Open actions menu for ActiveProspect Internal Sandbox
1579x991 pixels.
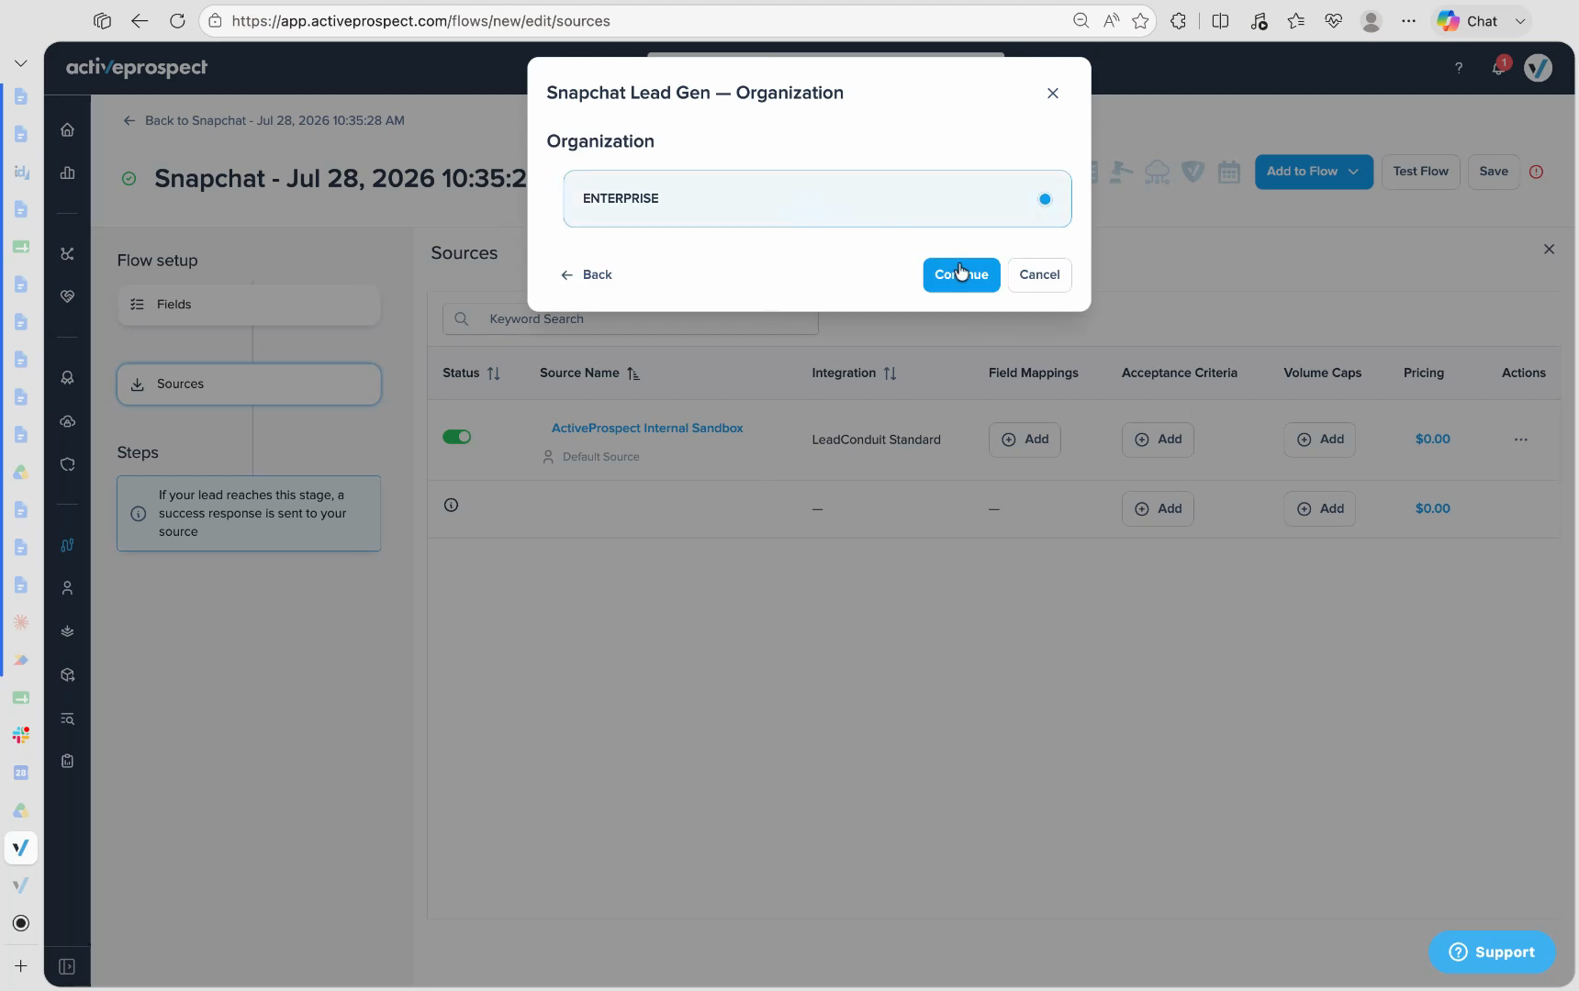(x=1520, y=440)
